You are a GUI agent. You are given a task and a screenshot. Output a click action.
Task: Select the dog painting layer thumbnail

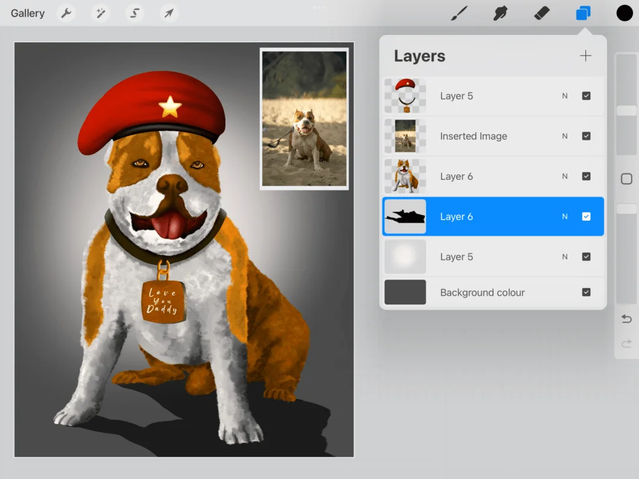(x=405, y=177)
